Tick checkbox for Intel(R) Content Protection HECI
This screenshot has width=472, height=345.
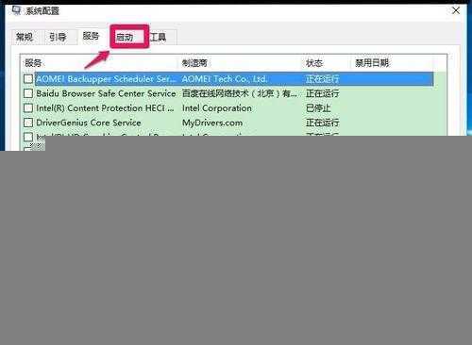(x=28, y=108)
